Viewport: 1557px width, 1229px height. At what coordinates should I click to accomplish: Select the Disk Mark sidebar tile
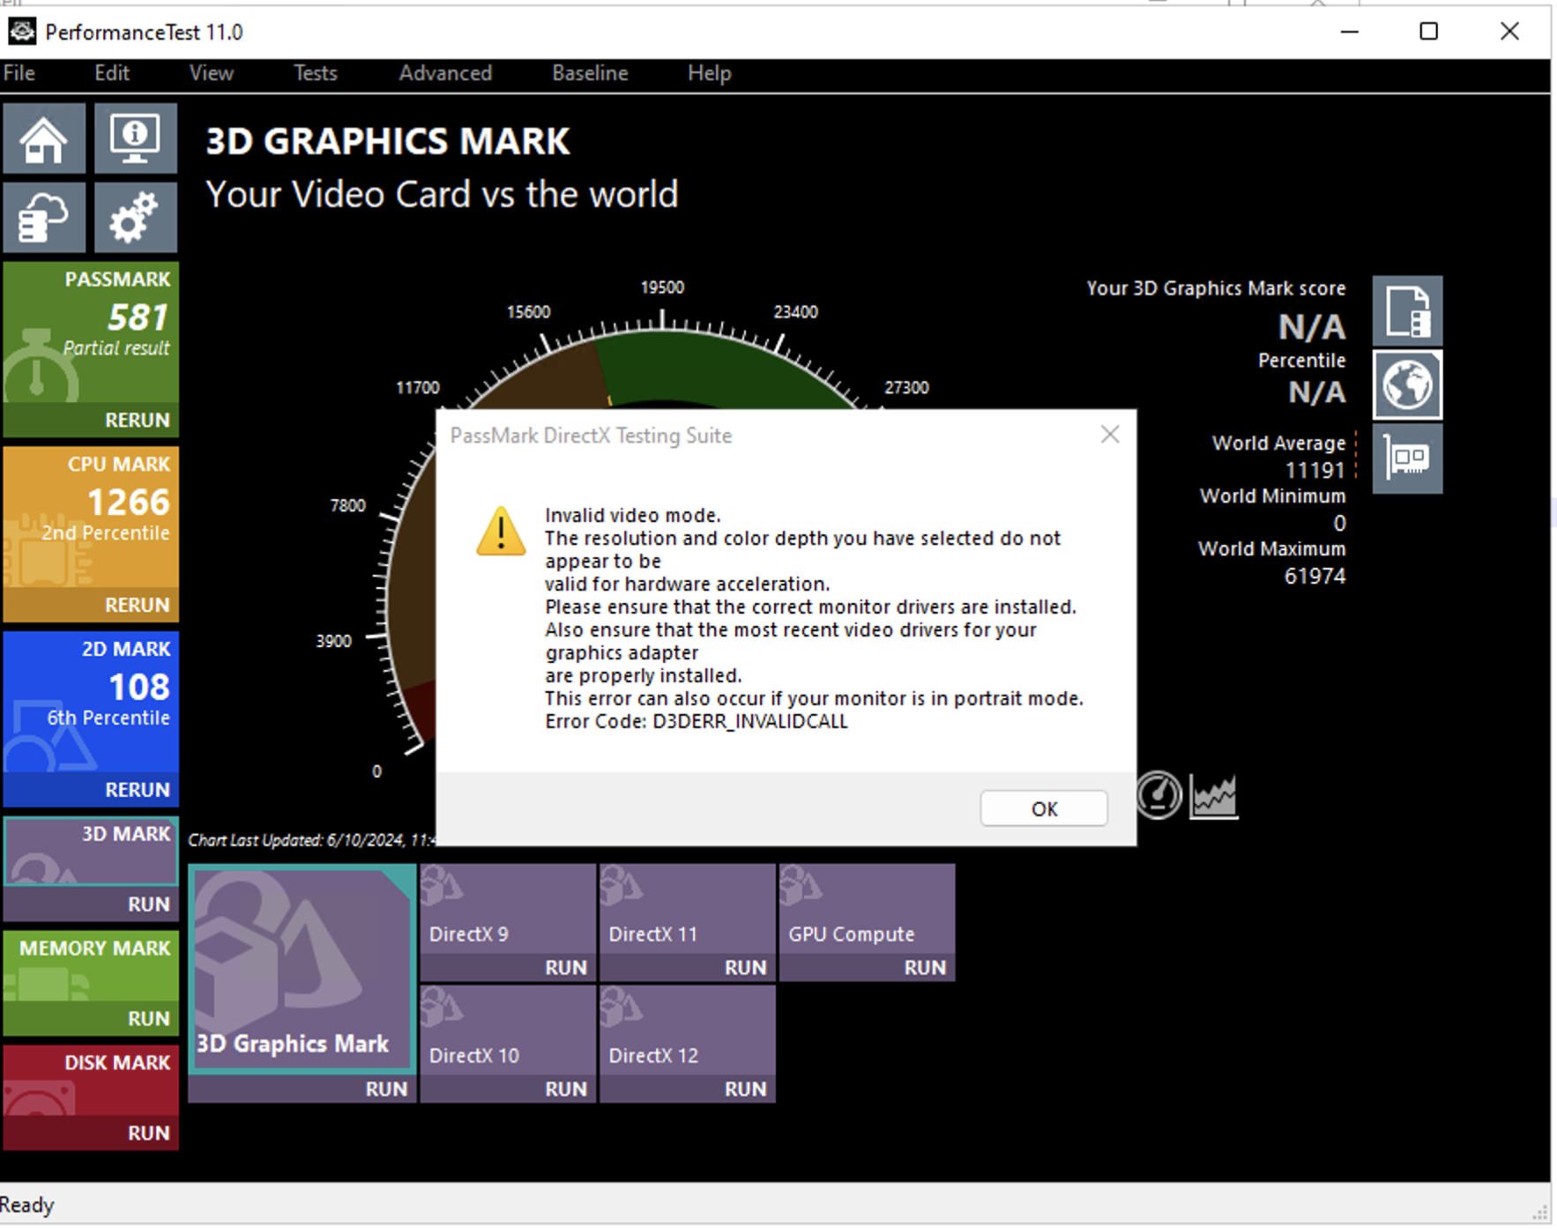pyautogui.click(x=92, y=1081)
